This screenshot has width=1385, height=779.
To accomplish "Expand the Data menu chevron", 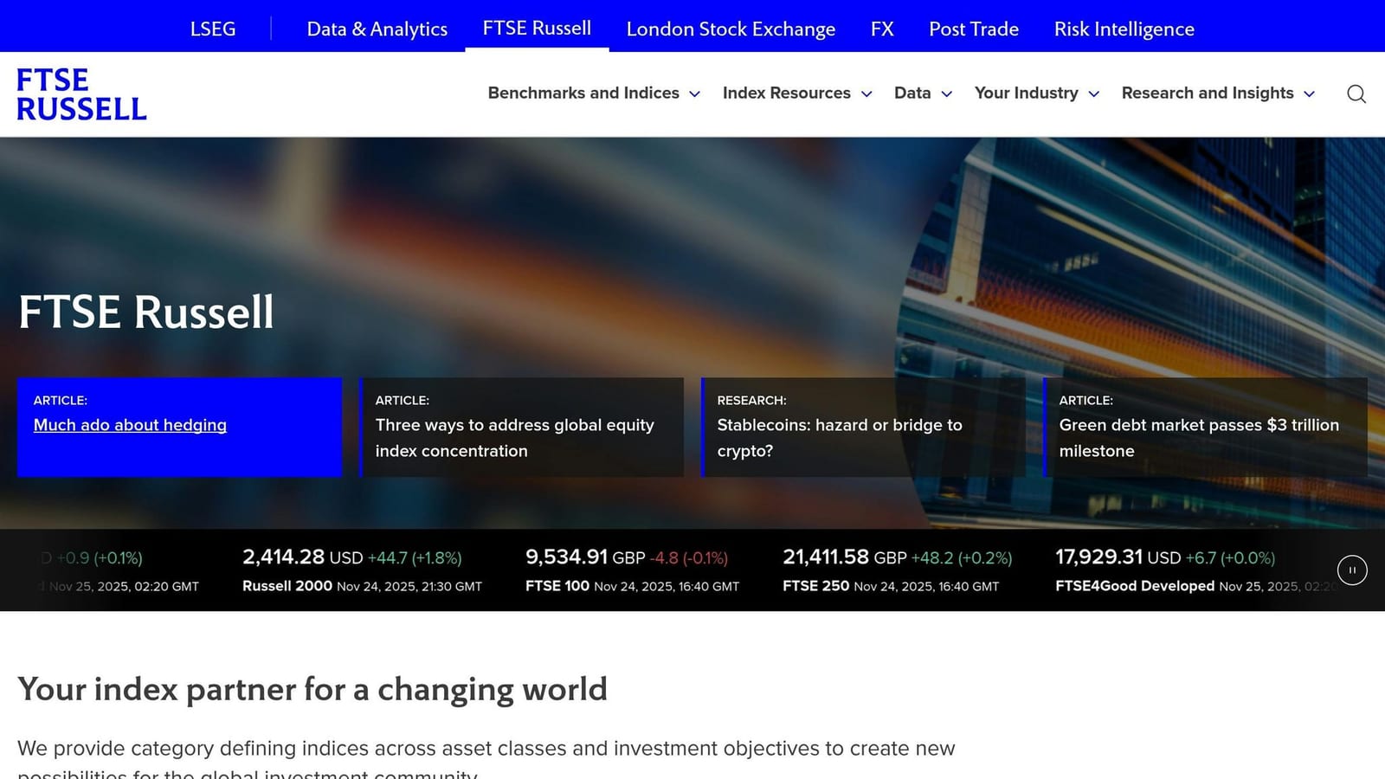I will 947,93.
